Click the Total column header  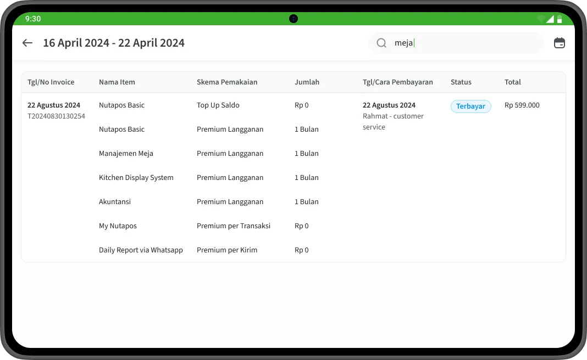pyautogui.click(x=513, y=82)
